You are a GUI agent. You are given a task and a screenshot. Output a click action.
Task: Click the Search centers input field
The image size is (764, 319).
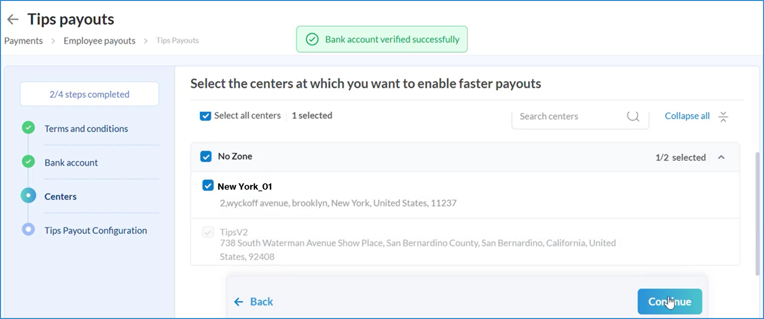pyautogui.click(x=580, y=117)
